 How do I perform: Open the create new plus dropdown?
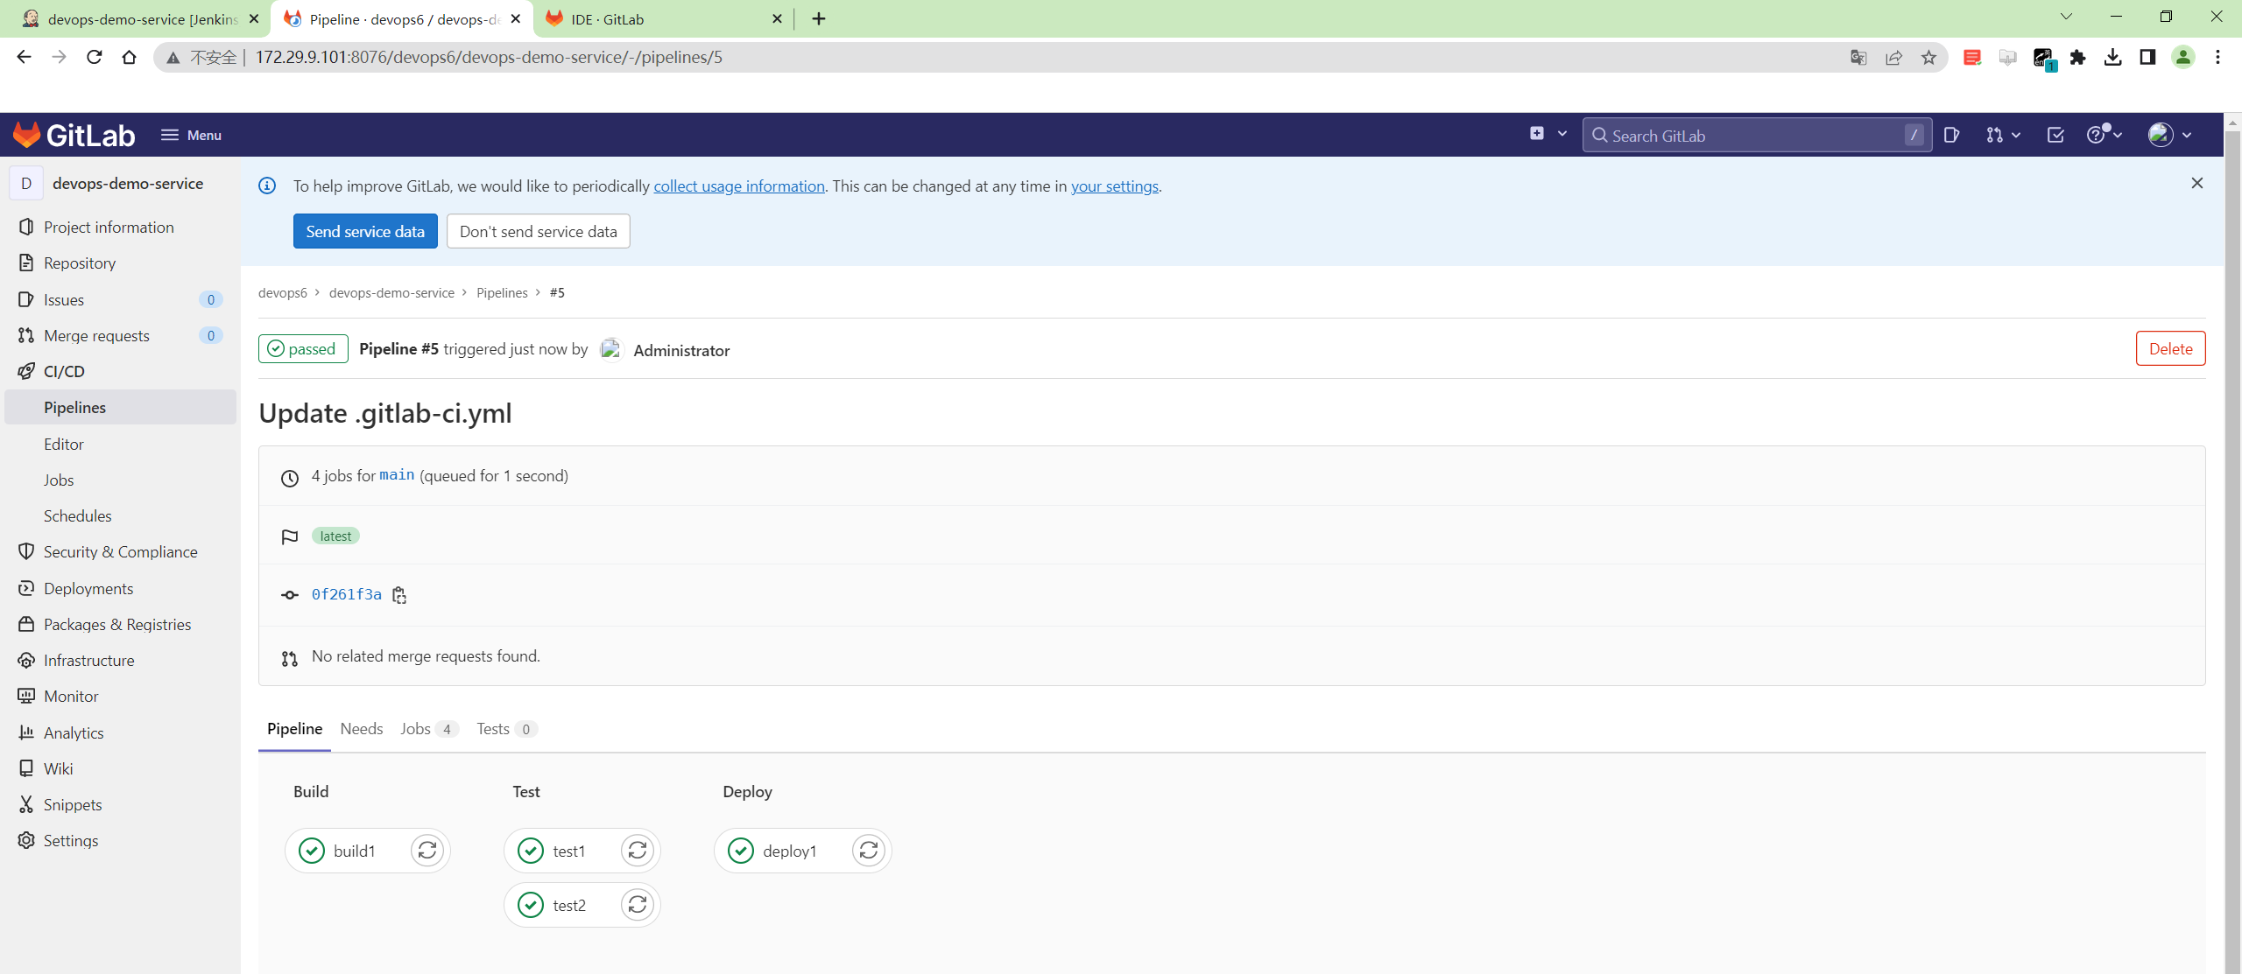[1548, 134]
